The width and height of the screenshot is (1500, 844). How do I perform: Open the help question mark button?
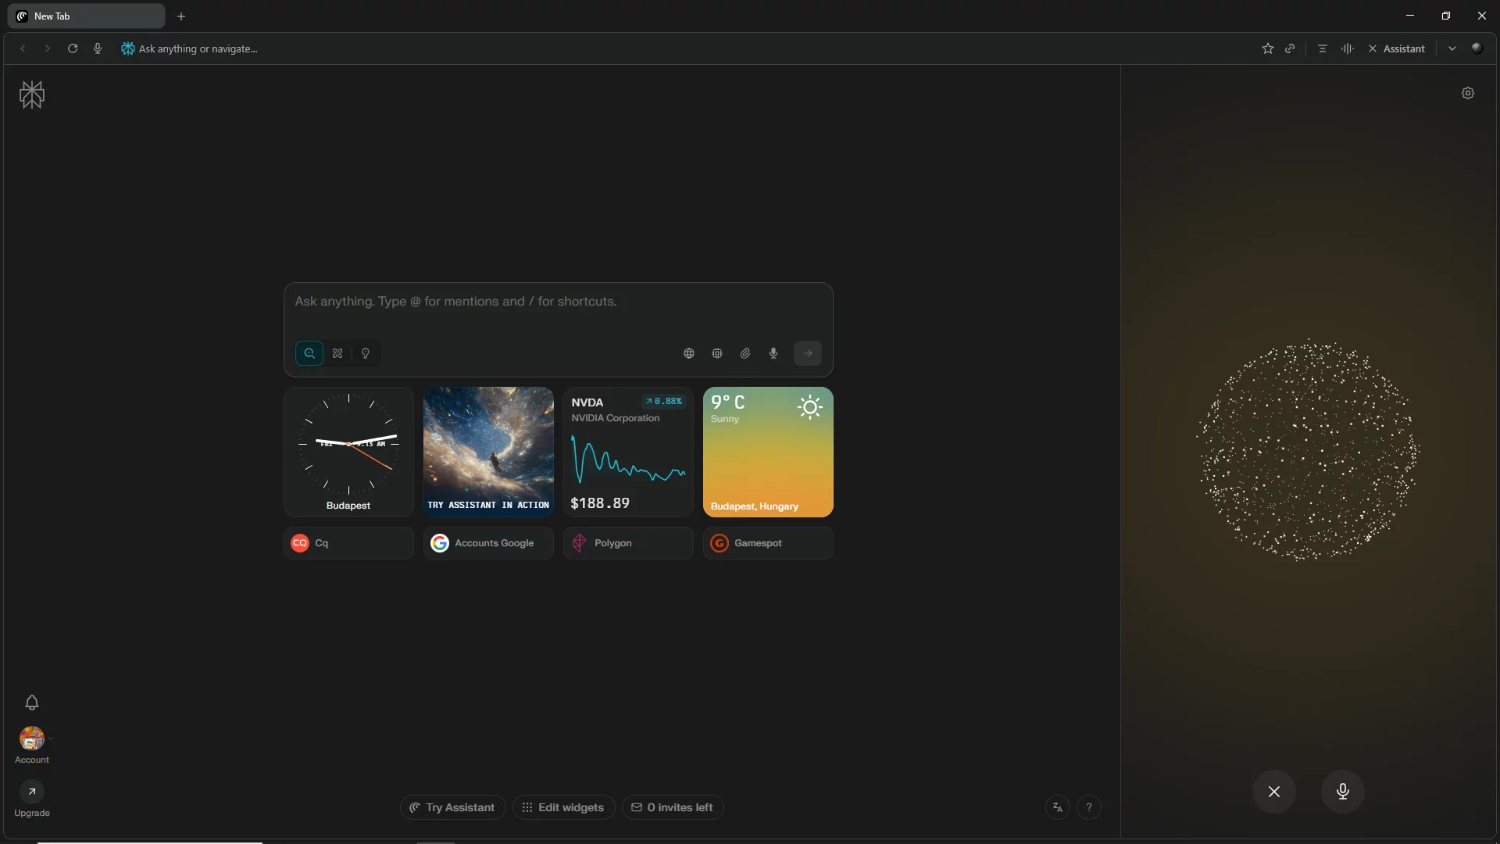click(x=1089, y=807)
